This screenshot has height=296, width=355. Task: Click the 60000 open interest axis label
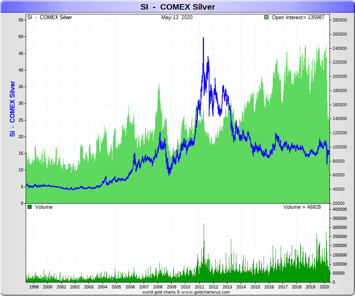338,175
